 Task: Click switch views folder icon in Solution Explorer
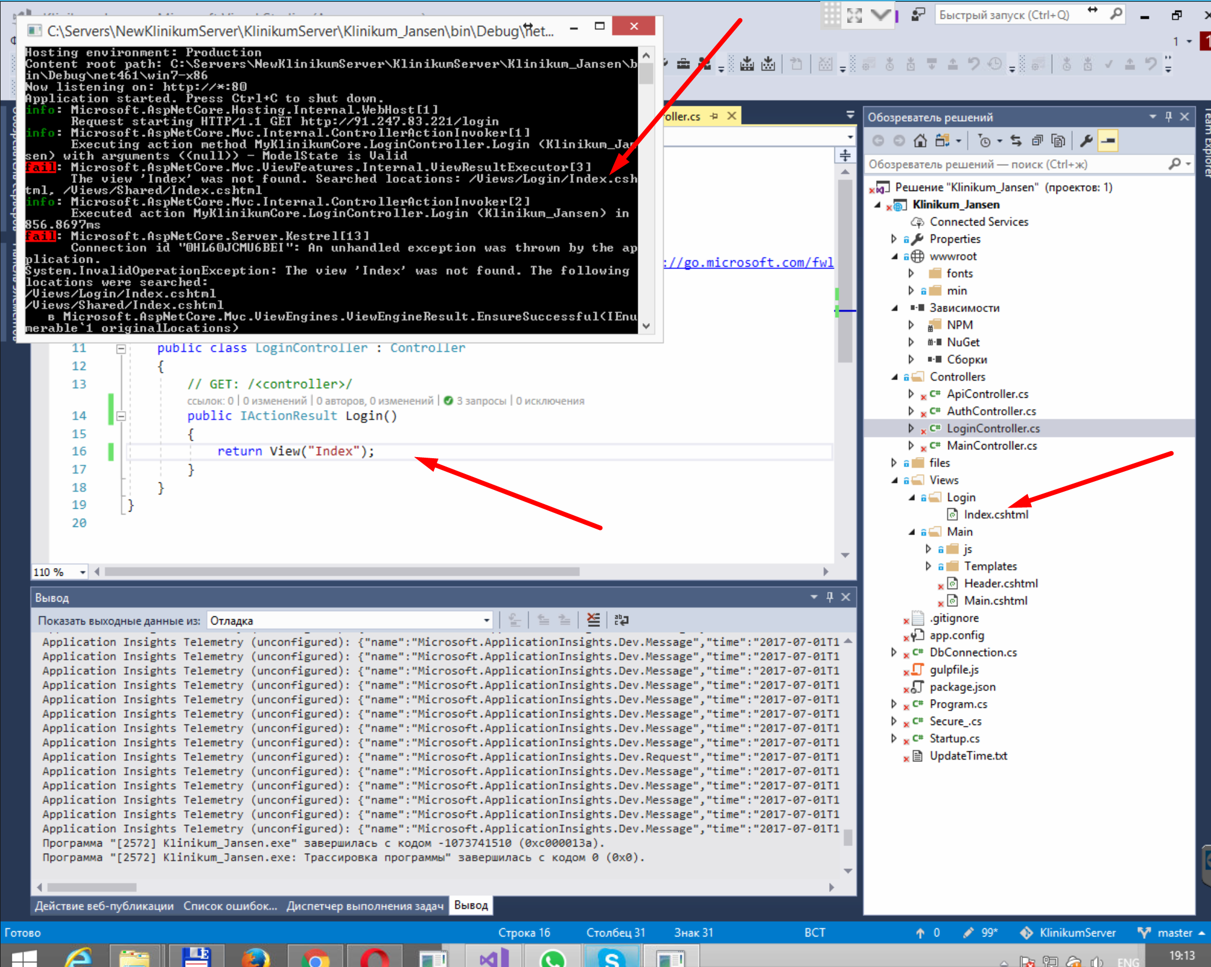coord(942,141)
